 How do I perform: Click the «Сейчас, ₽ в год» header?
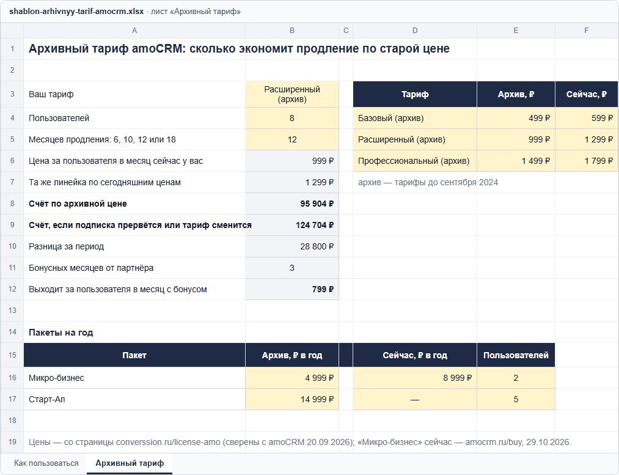(415, 355)
